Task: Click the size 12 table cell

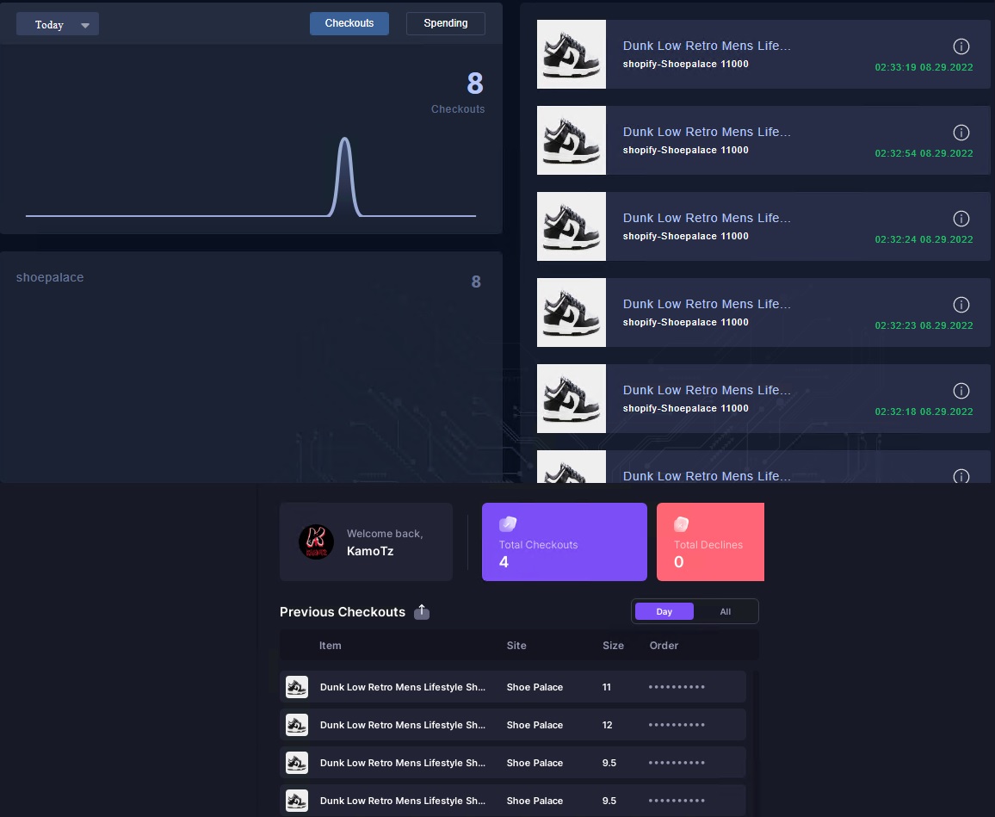Action: tap(608, 725)
